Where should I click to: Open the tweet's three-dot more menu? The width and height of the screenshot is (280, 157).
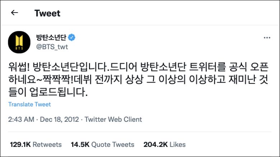point(267,38)
